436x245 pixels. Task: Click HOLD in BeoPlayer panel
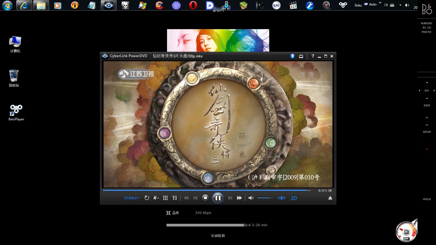click(x=427, y=199)
